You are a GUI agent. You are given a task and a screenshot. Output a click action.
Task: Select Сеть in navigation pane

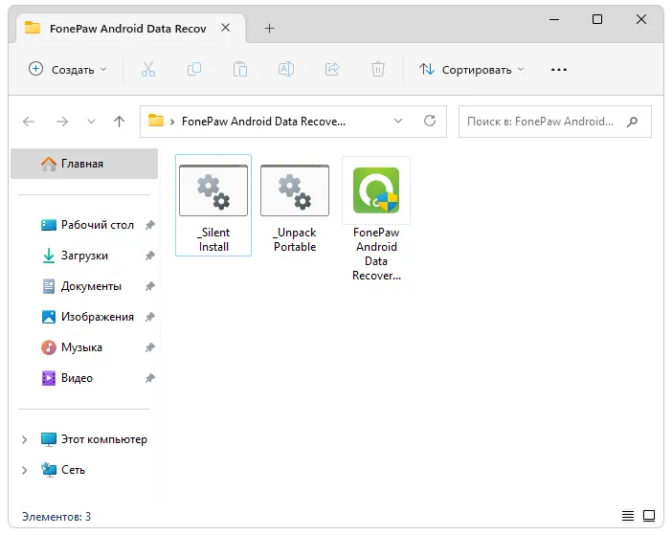click(63, 470)
